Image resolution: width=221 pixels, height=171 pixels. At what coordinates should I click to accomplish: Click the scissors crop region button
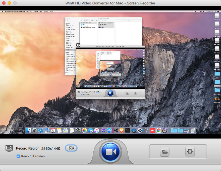coord(71,148)
